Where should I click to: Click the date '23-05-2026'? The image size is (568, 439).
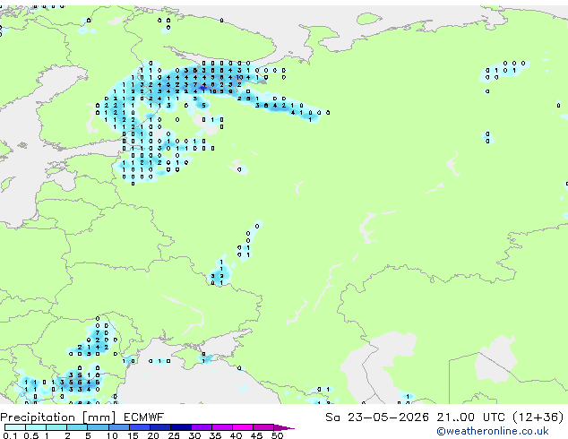tap(388, 417)
